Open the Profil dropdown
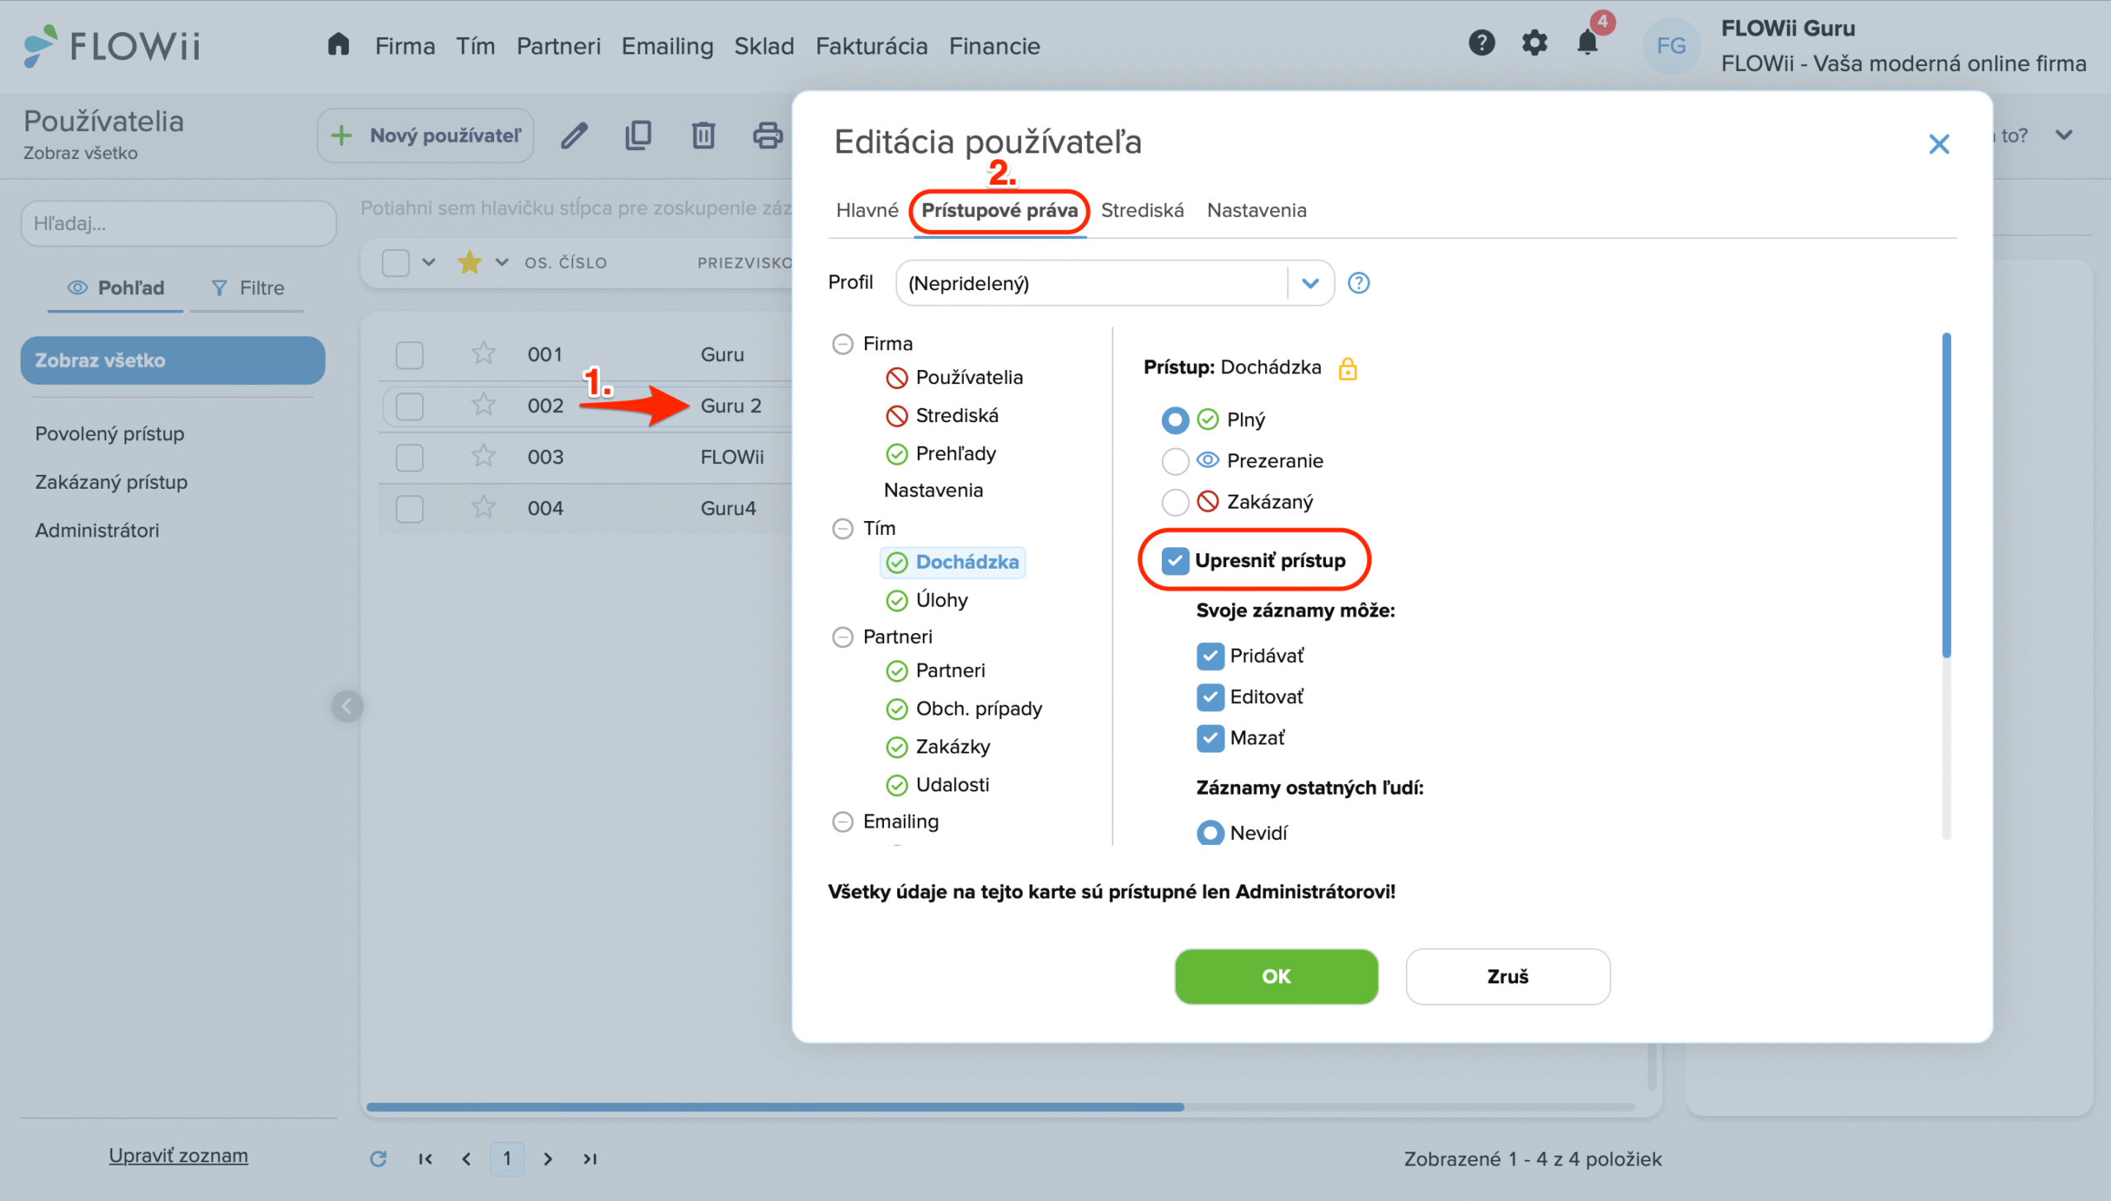Screen dimensions: 2111x1201 pyautogui.click(x=1309, y=283)
